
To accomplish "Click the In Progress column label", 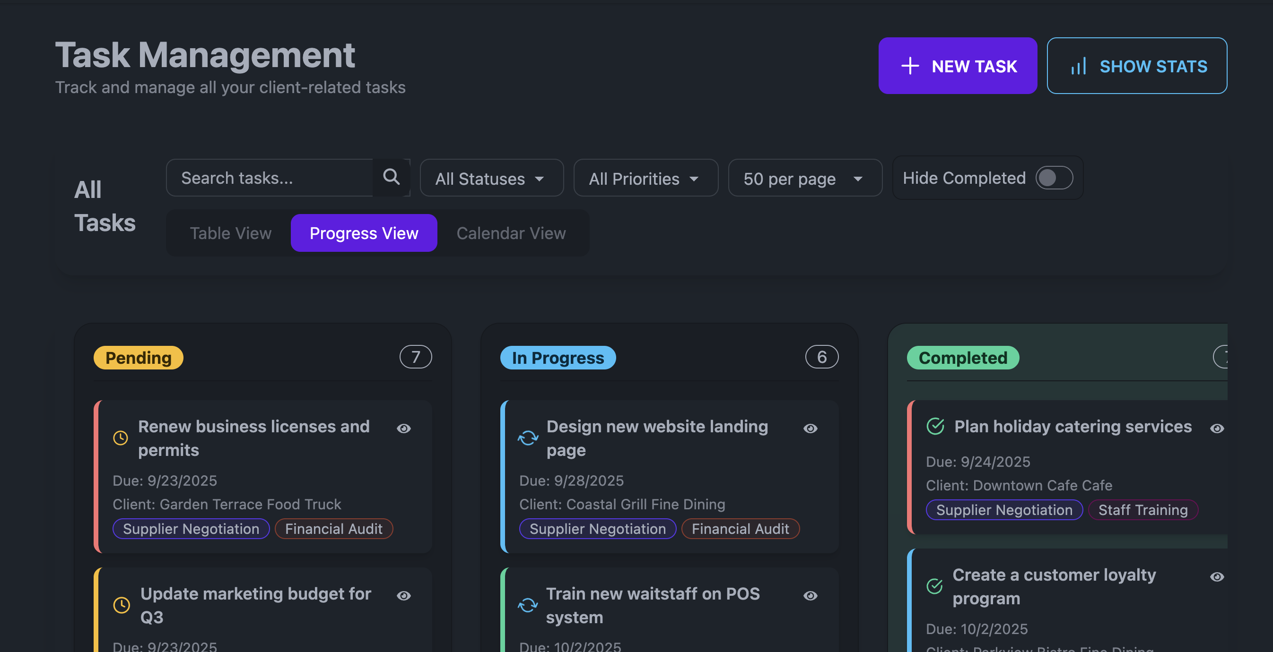I will click(x=558, y=357).
